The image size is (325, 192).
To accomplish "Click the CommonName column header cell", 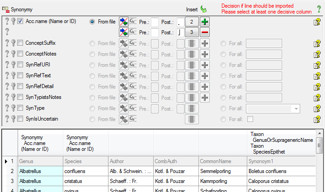I will click(221, 161).
